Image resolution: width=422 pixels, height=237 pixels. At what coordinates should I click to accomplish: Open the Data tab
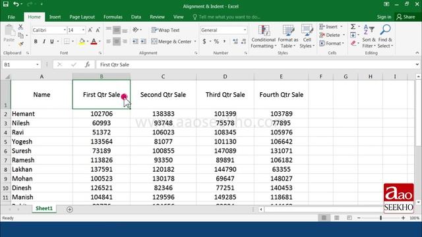tap(136, 17)
